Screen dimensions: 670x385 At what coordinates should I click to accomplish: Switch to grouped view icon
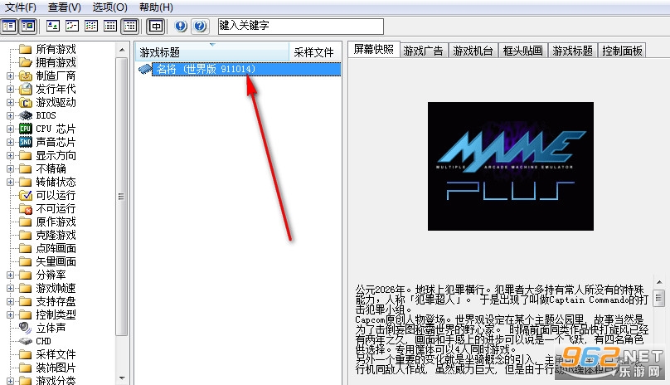(130, 27)
